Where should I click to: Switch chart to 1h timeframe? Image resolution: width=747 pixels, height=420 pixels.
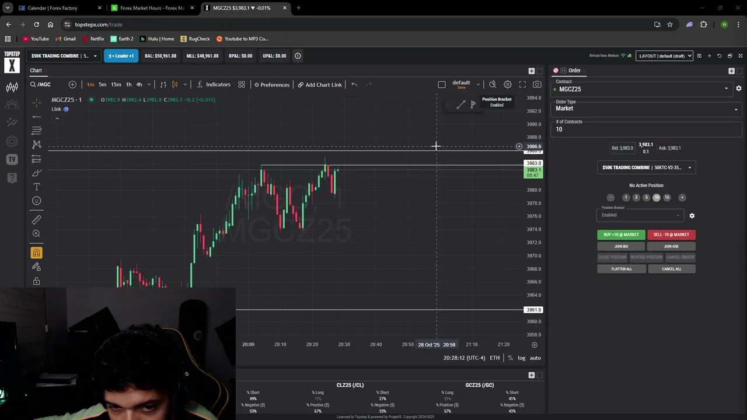point(129,85)
